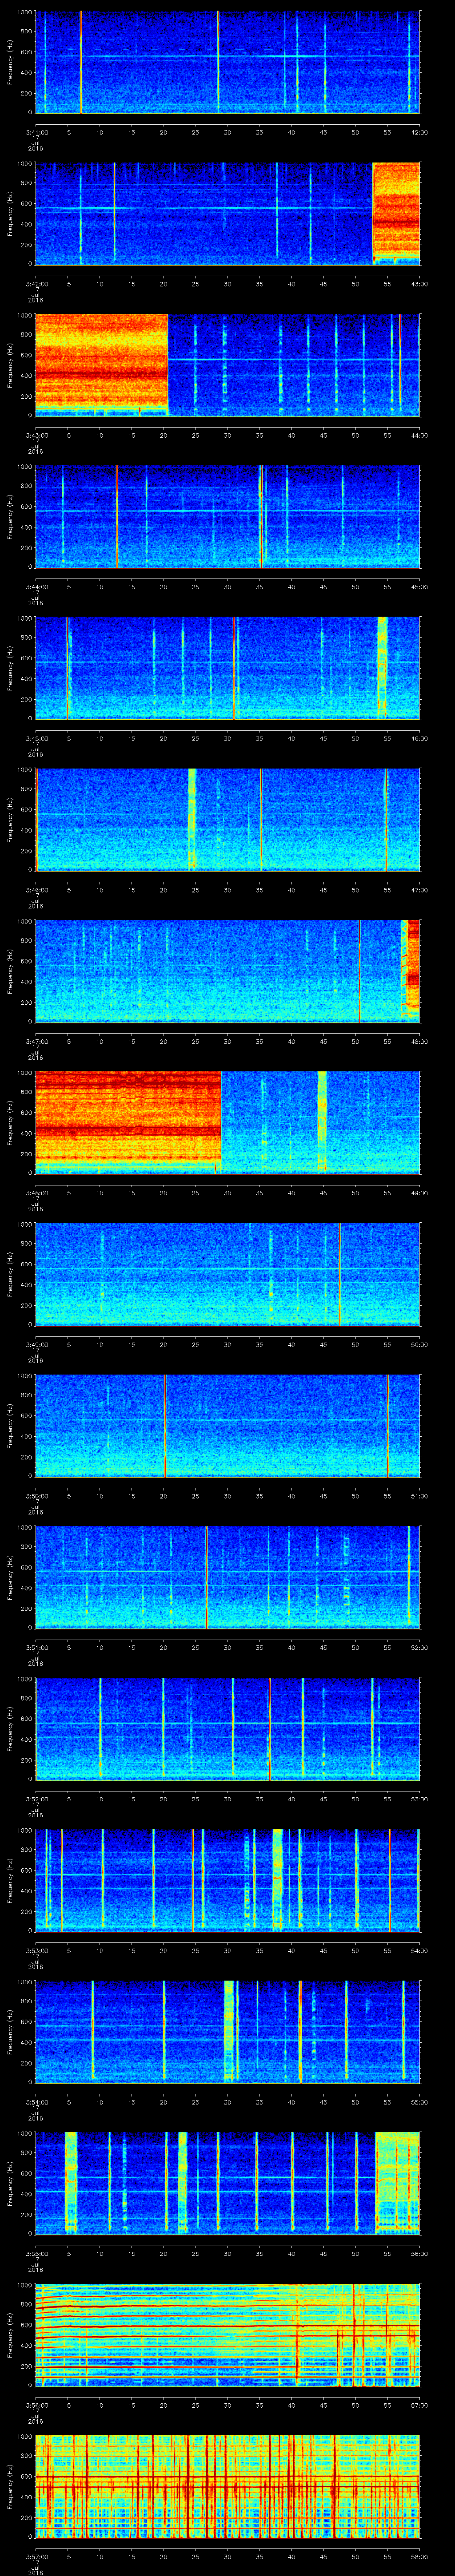Screen dimensions: 455x2576
Task: Select the spectrogram panel starting at 3:52:00
Action: point(228,1728)
